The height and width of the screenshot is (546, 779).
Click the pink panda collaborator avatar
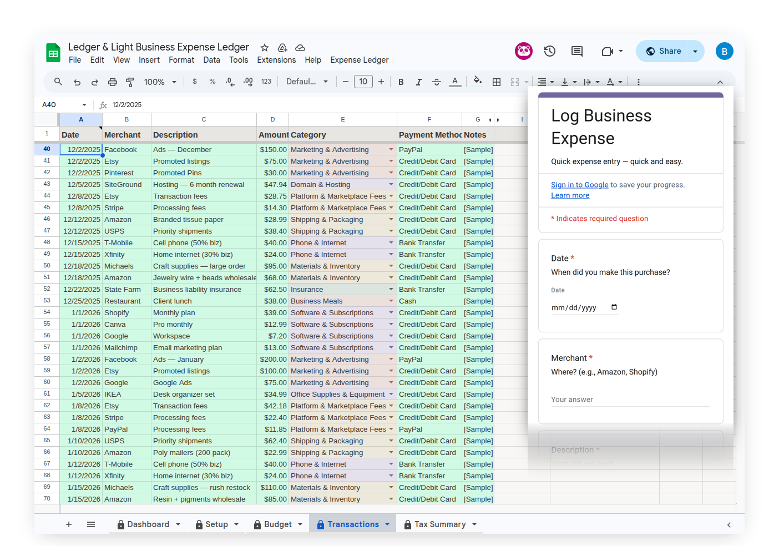tap(524, 51)
